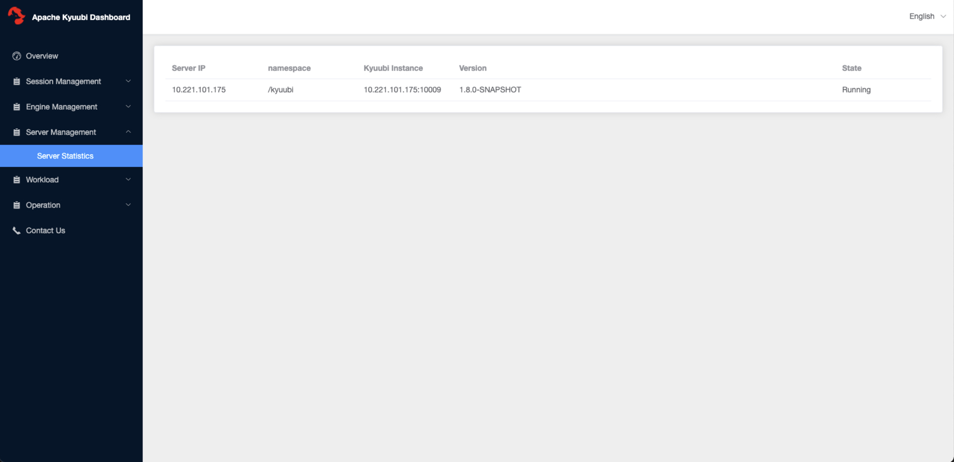Click the namespace column header

click(x=289, y=68)
